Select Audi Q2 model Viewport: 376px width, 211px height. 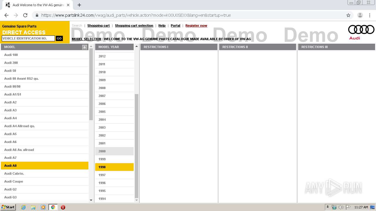45,189
